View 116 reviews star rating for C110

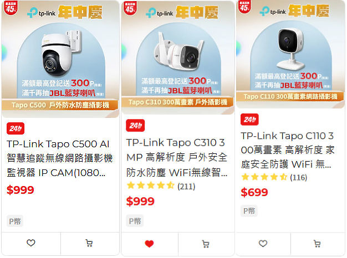[274, 177]
